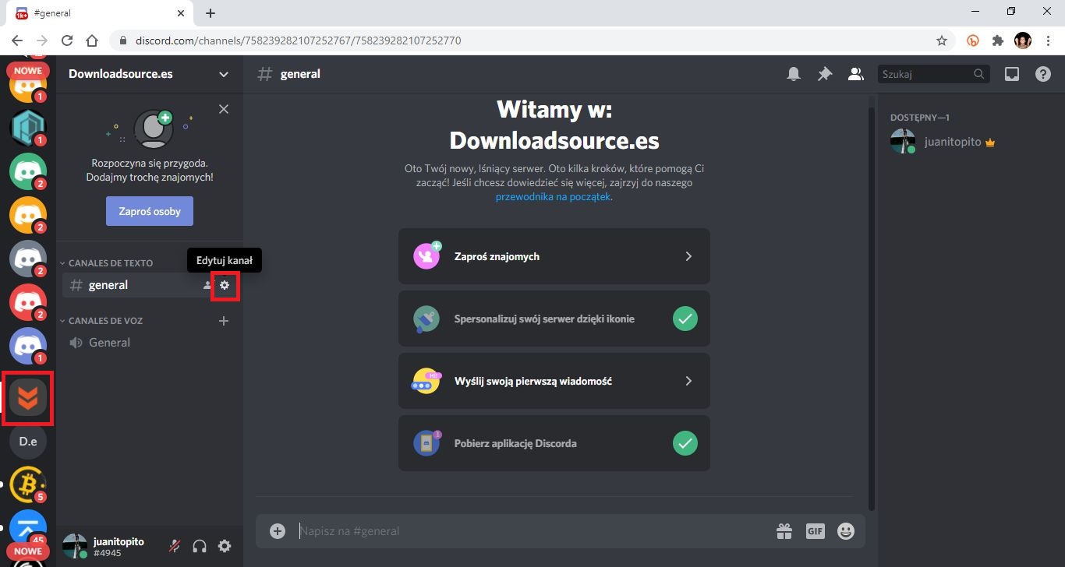Open the inbox icon

coord(1012,74)
